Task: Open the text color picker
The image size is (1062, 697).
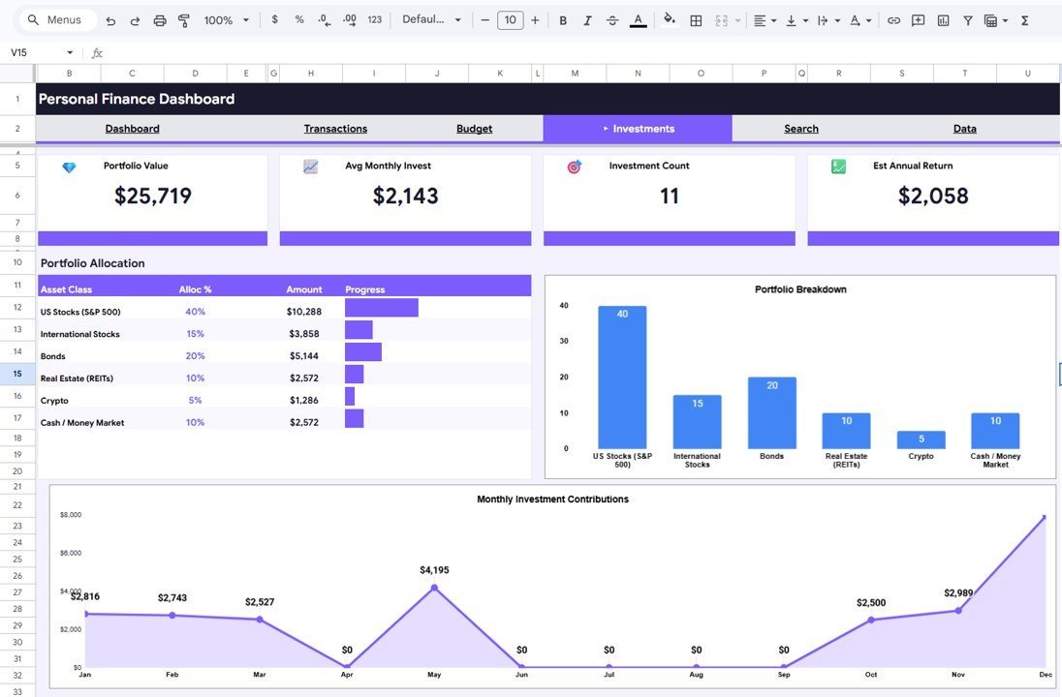Action: click(x=637, y=18)
